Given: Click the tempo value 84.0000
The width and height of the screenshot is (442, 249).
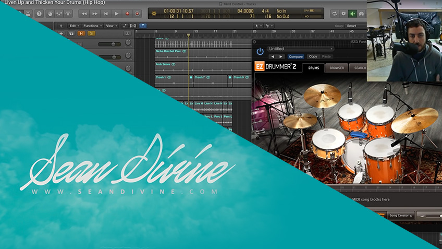Looking at the screenshot, I should pyautogui.click(x=245, y=11).
